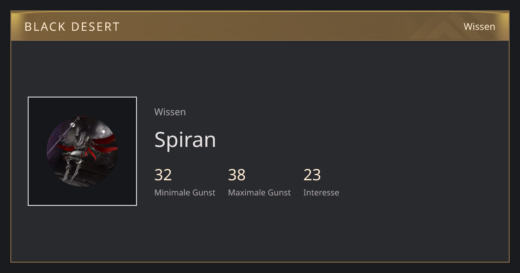520x273 pixels.
Task: Click the Maximale Gunst label
Action: coord(259,192)
